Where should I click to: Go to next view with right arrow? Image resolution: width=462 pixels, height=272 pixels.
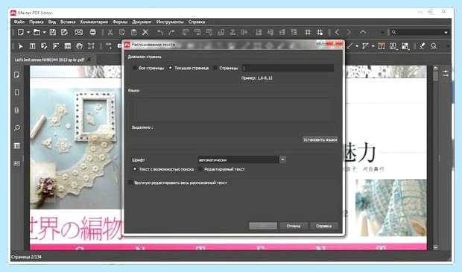349,32
